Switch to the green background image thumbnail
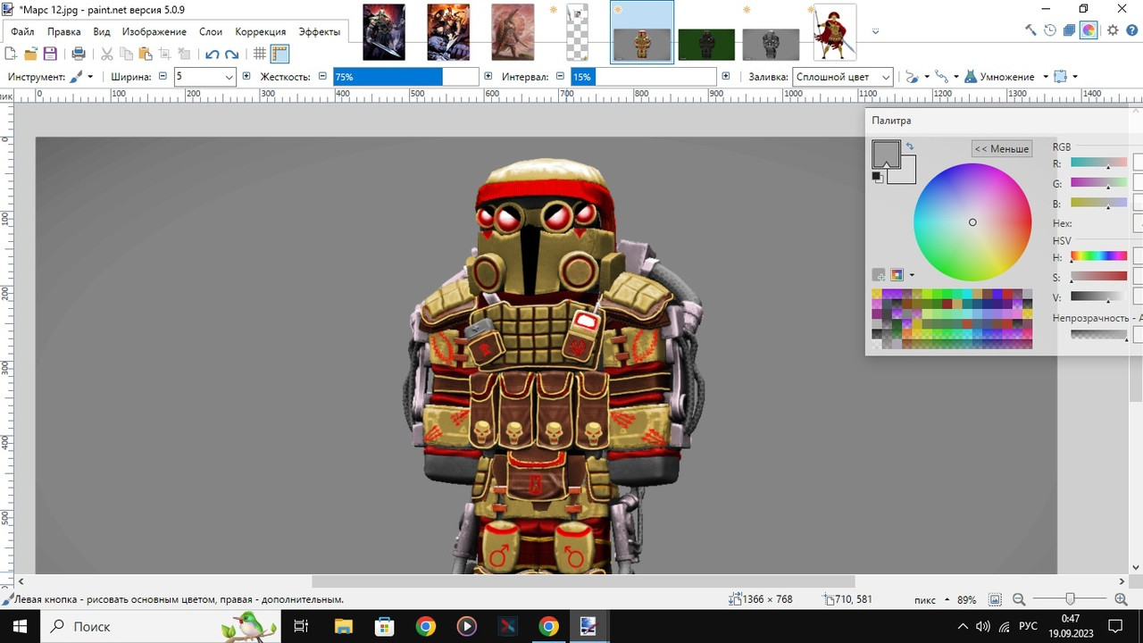Image resolution: width=1143 pixels, height=643 pixels. coord(706,44)
